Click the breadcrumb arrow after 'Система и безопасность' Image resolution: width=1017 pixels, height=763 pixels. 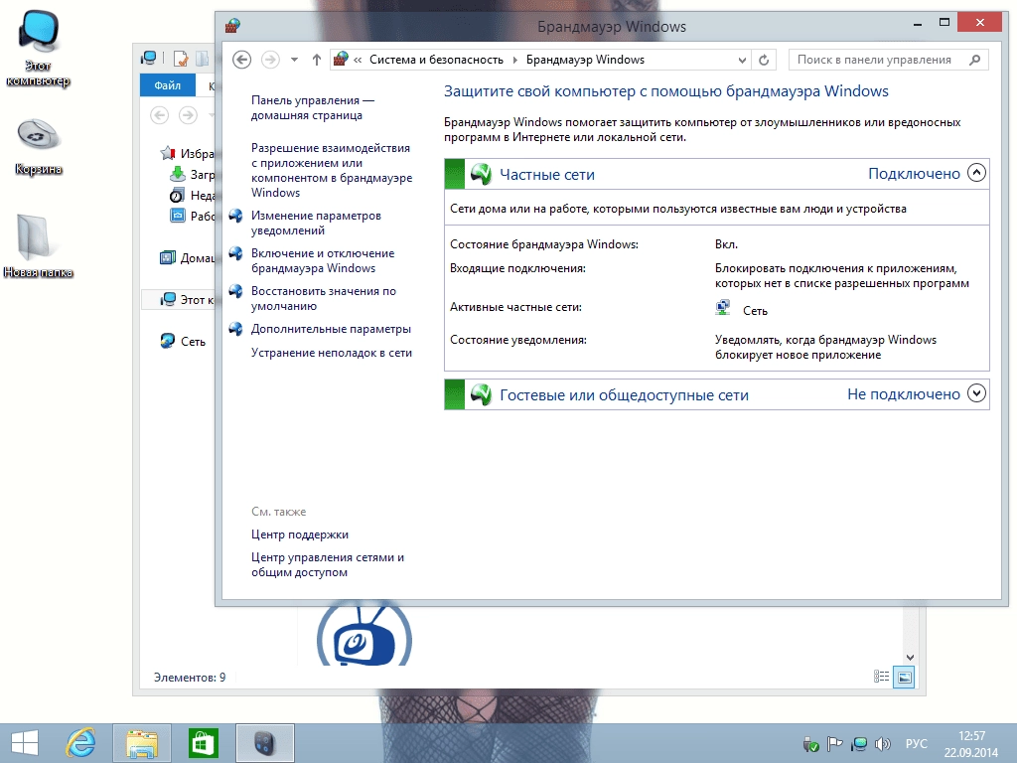[x=515, y=60]
